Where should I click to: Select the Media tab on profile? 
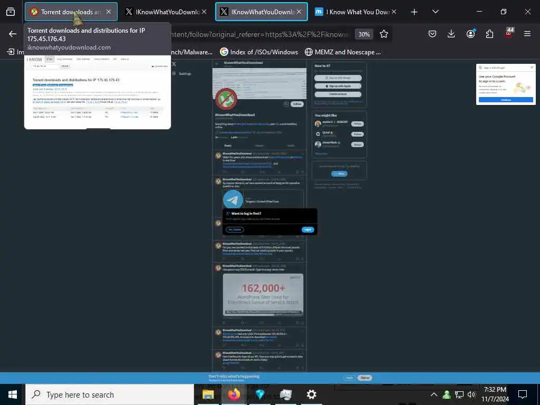(x=291, y=146)
